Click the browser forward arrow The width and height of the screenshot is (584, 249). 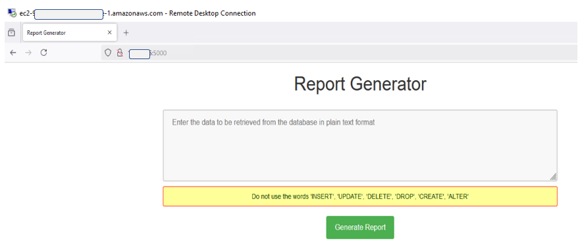[x=28, y=53]
